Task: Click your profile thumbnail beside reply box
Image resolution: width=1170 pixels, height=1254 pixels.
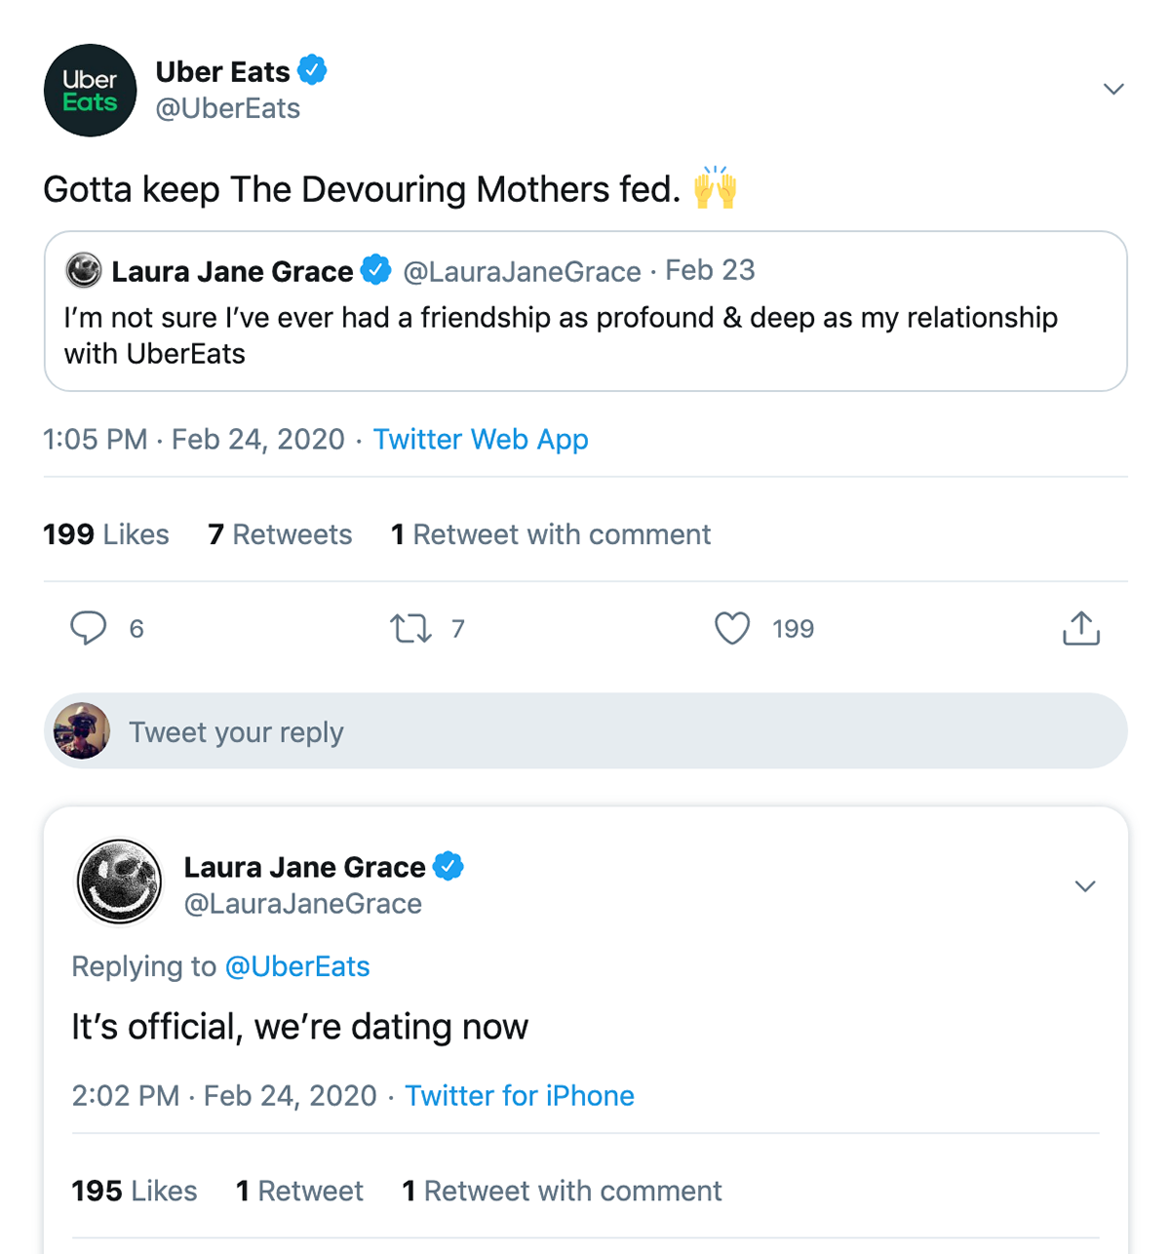Action: tap(82, 731)
